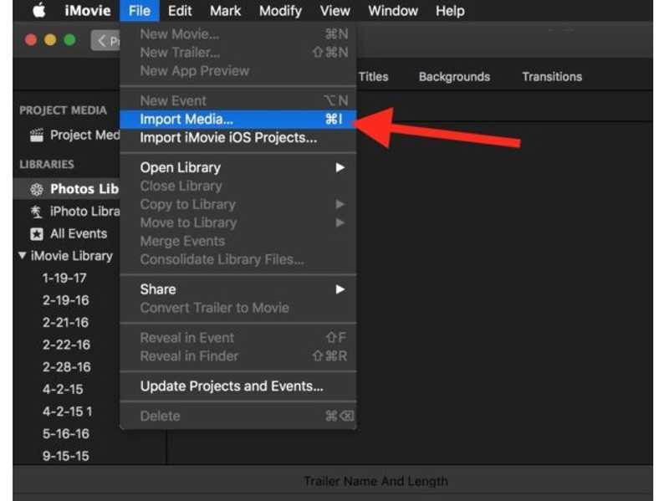Screen dimensions: 669x501
Task: Open the 2-19-16 event
Action: point(66,300)
